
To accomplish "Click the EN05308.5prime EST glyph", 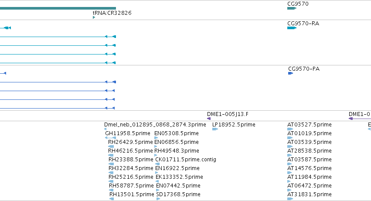I will tap(156, 138).
